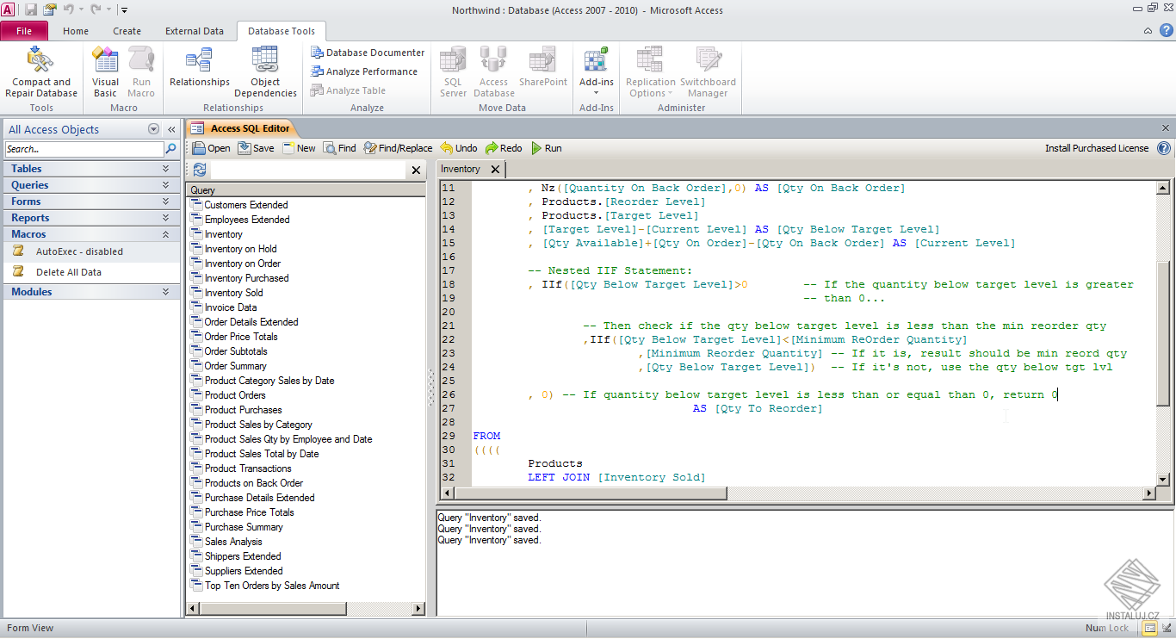This screenshot has width=1176, height=639.
Task: Select the Customers Extended query
Action: (x=246, y=205)
